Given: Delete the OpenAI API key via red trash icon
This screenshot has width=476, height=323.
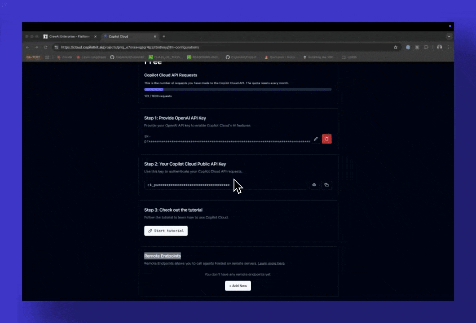Looking at the screenshot, I should pos(326,139).
